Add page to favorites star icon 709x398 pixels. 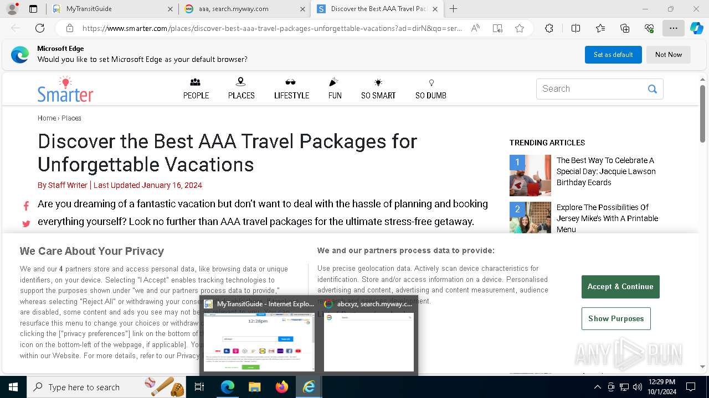(520, 28)
